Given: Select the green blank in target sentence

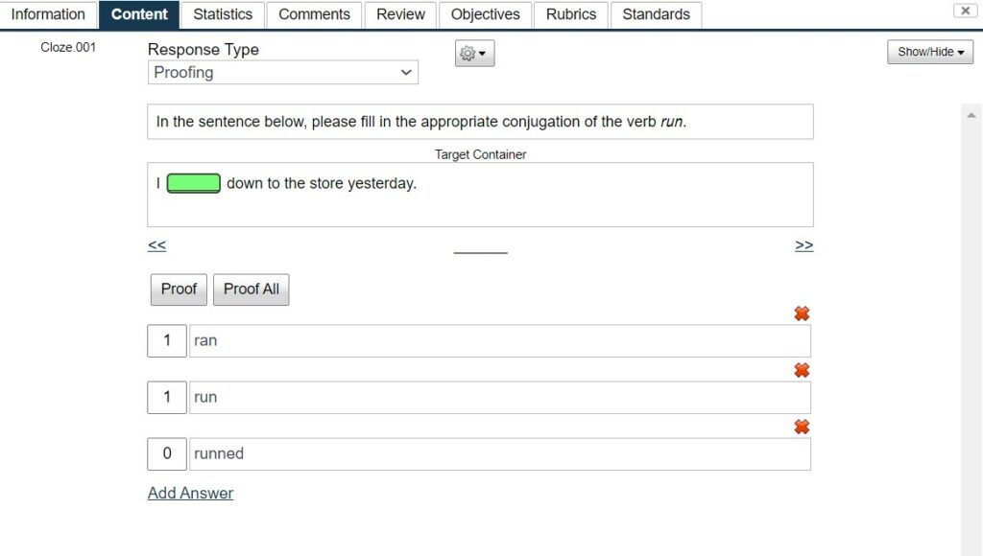Looking at the screenshot, I should coord(194,183).
